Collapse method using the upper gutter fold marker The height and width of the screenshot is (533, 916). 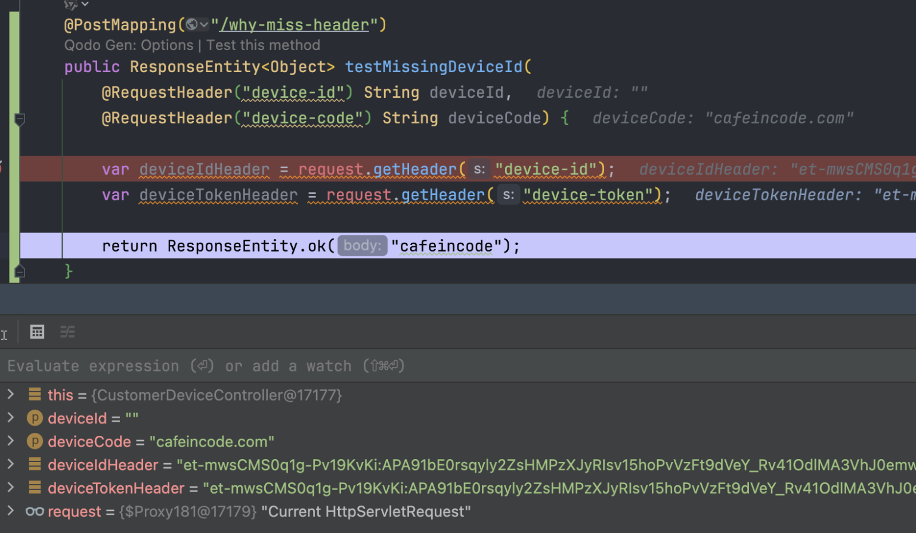click(20, 119)
